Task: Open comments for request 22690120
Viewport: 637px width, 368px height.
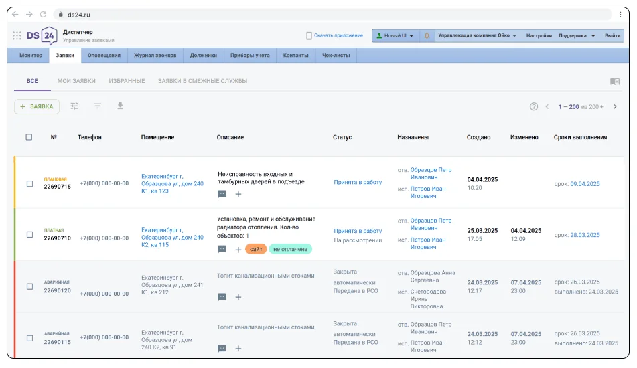Action: (222, 297)
